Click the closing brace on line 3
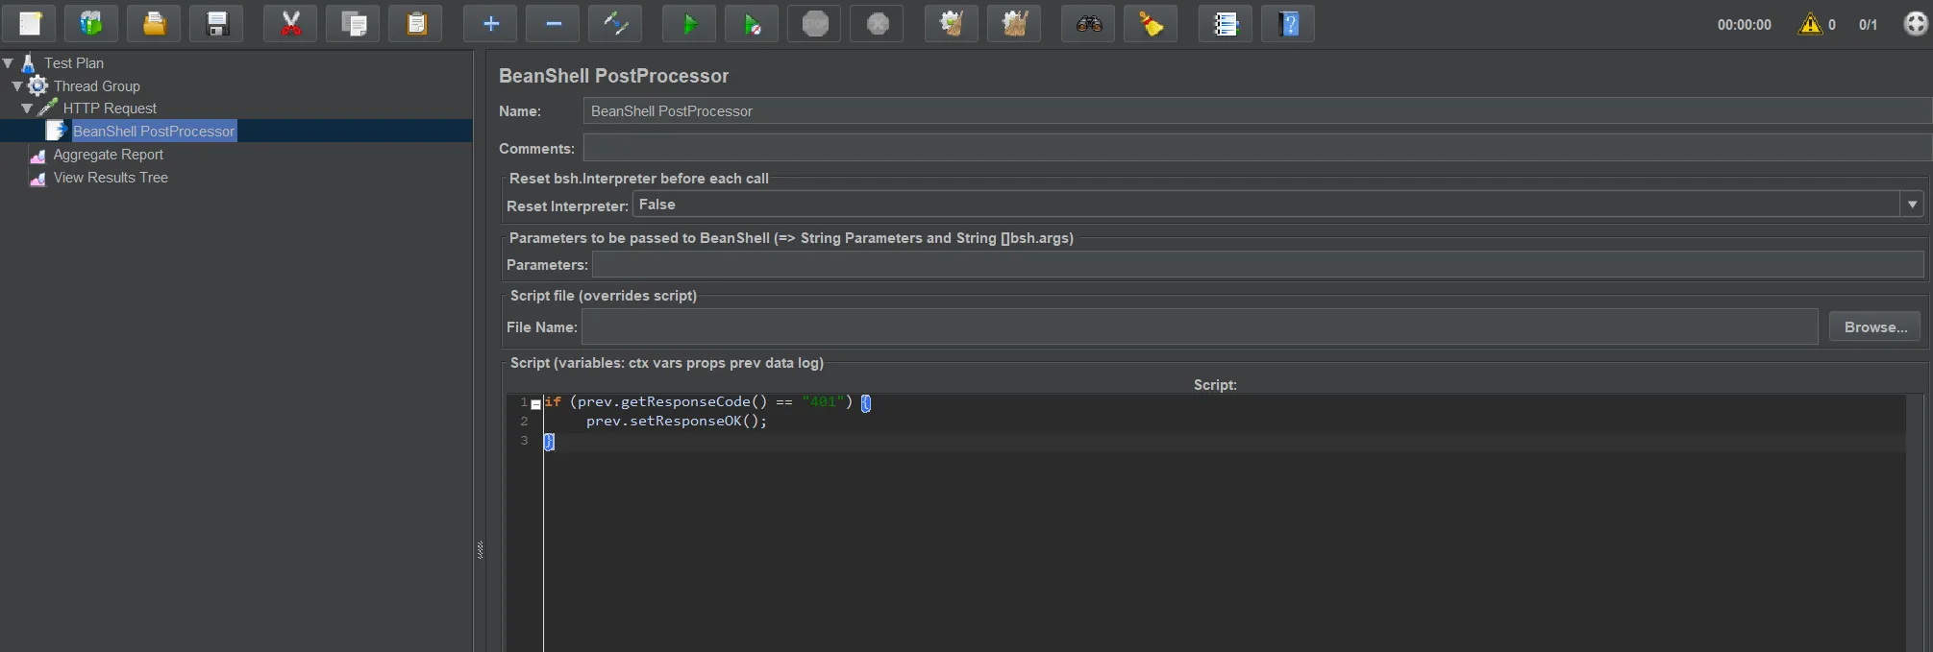 click(549, 442)
